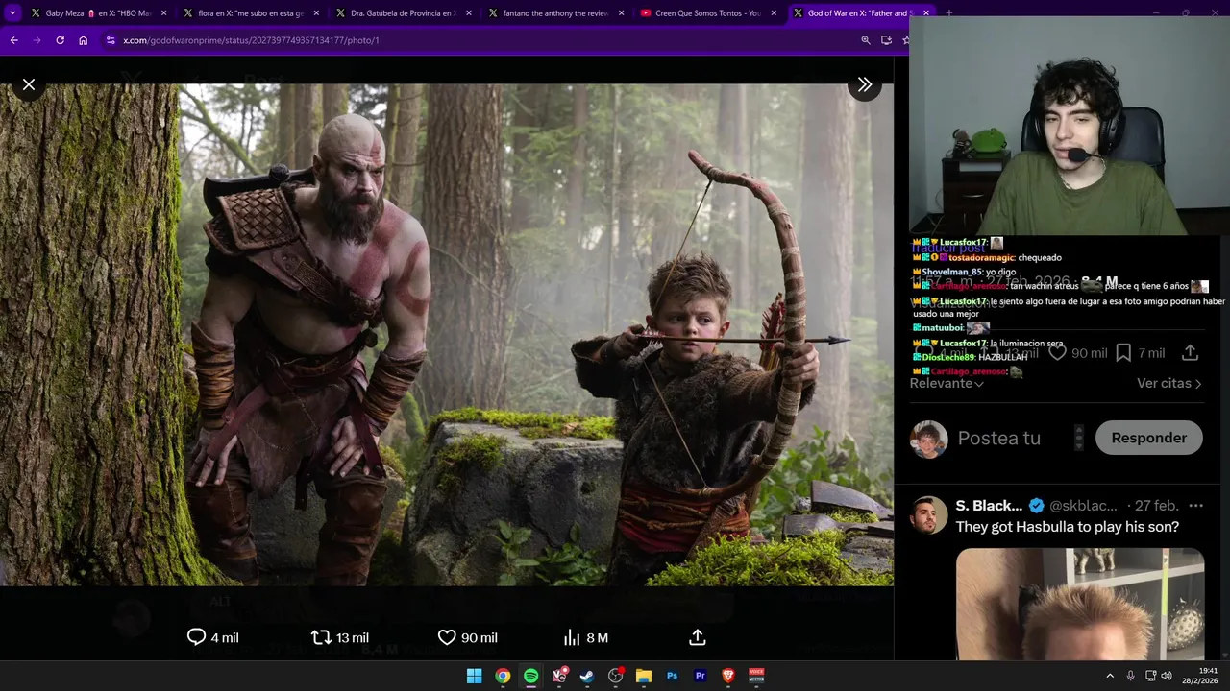
Task: Open Spotify from the taskbar
Action: click(530, 676)
